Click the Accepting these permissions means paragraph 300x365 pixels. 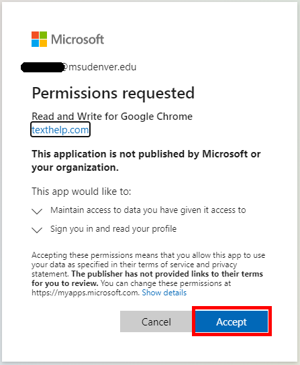point(148,274)
